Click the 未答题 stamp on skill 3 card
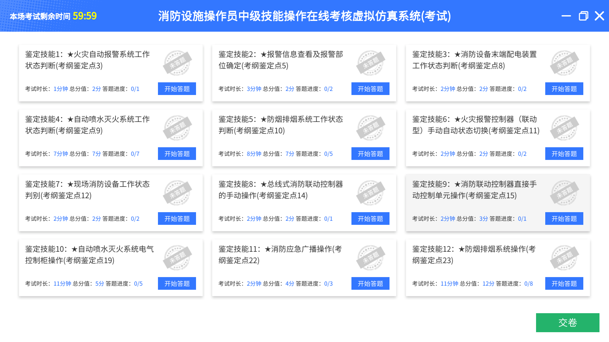Screen dimensions: 609x342 pos(564,63)
